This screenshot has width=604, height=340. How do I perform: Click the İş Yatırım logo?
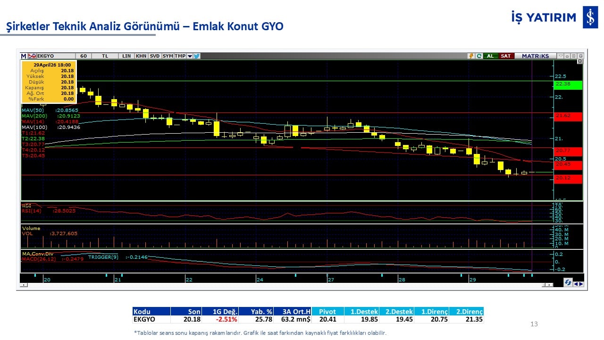pos(554,17)
